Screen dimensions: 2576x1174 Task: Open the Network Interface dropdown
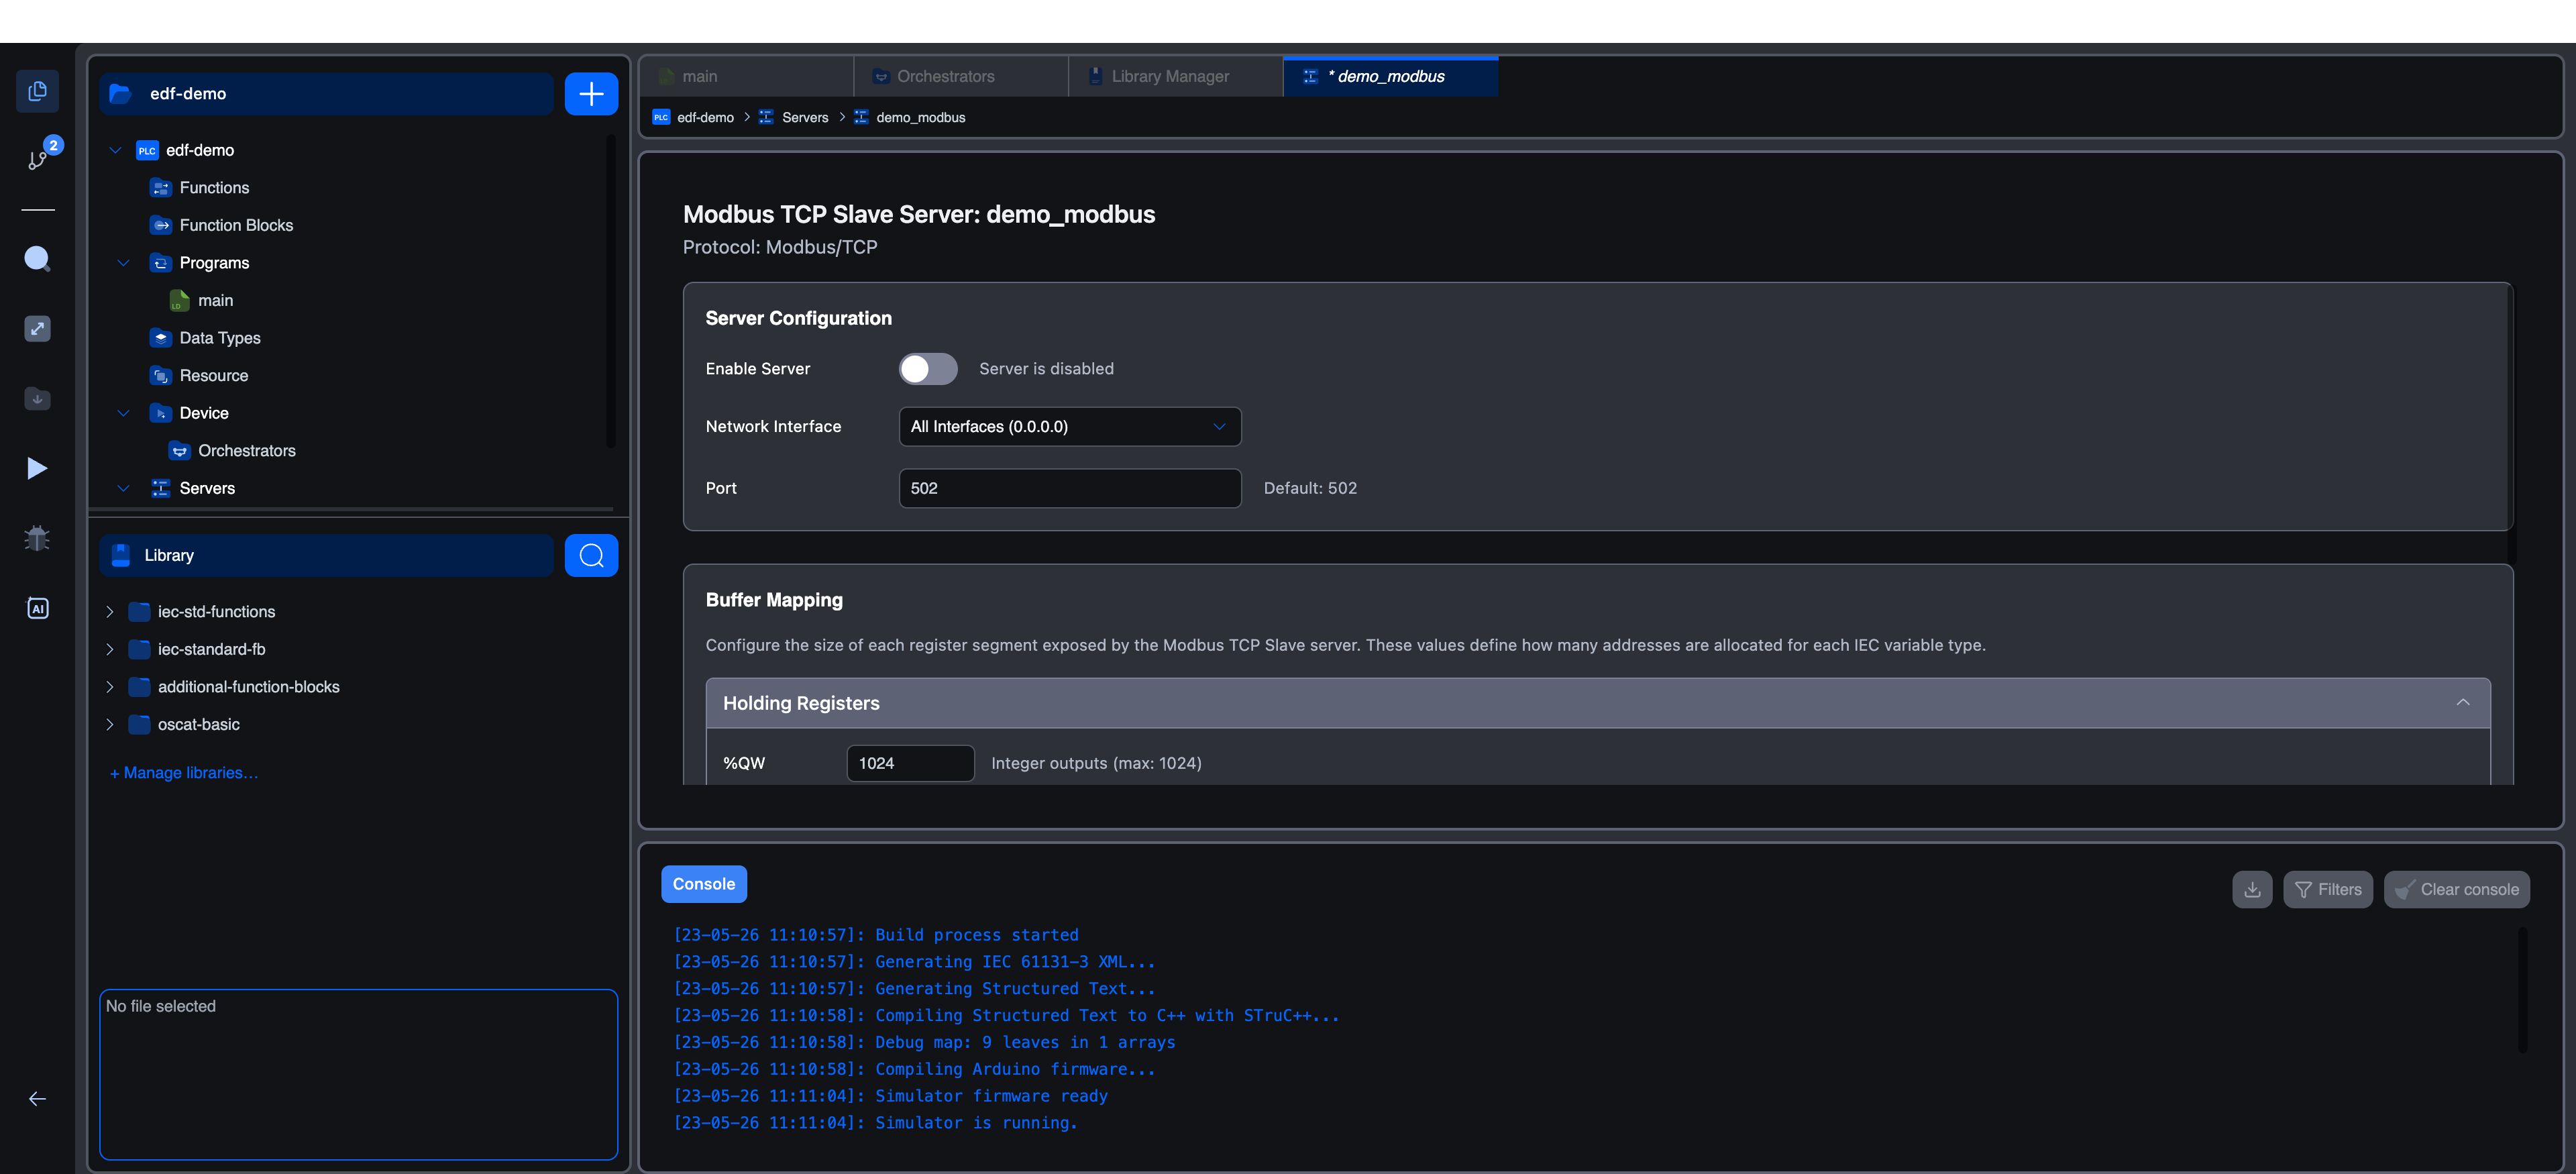(x=1070, y=427)
